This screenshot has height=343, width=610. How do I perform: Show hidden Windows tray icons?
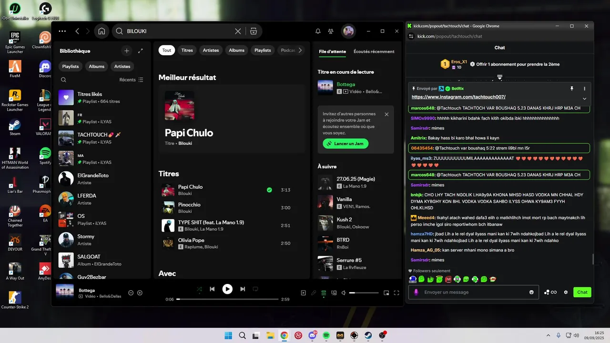point(548,335)
